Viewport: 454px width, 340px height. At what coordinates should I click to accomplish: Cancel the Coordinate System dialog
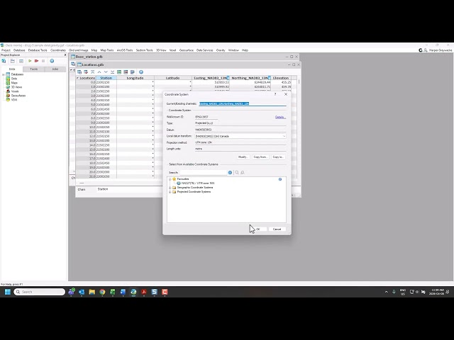277,229
